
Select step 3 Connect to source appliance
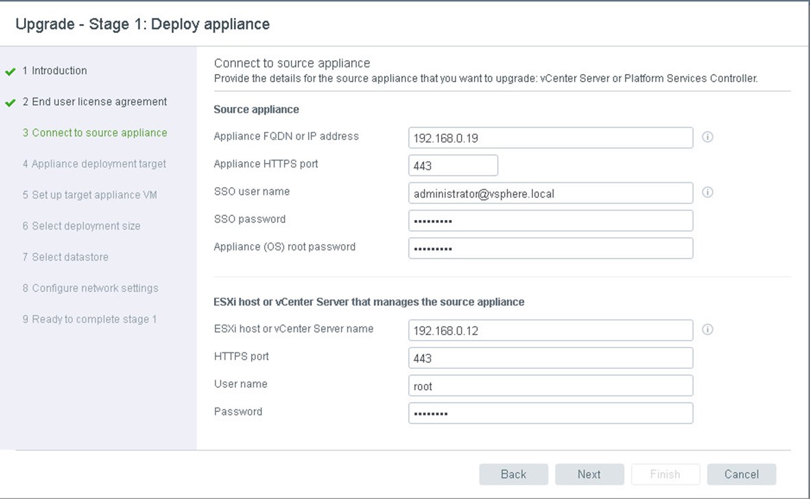95,132
